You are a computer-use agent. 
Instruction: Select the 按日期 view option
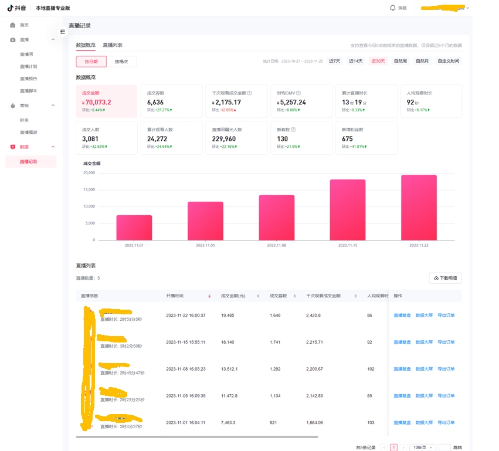91,62
